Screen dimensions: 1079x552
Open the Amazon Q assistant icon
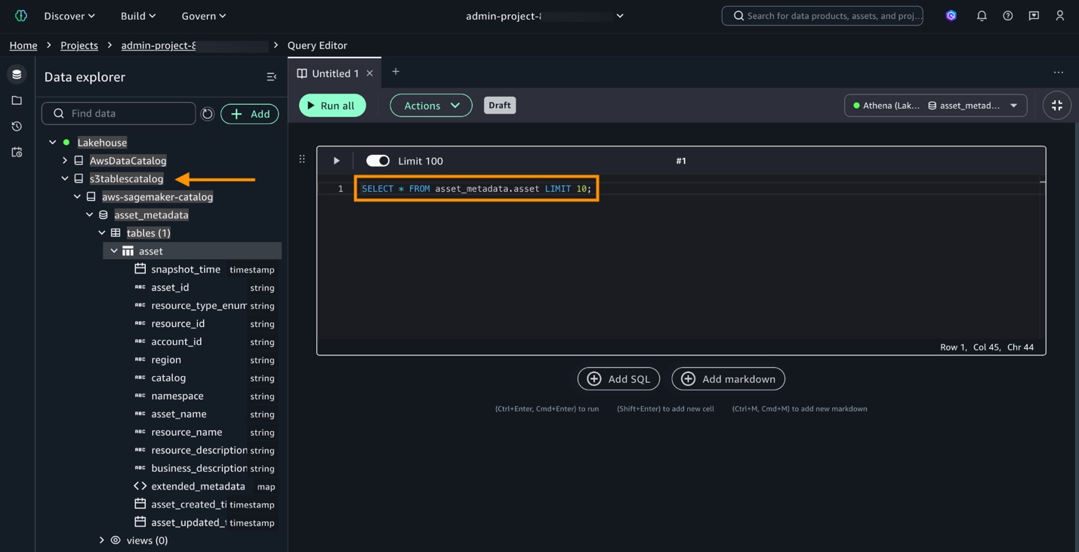pos(951,15)
